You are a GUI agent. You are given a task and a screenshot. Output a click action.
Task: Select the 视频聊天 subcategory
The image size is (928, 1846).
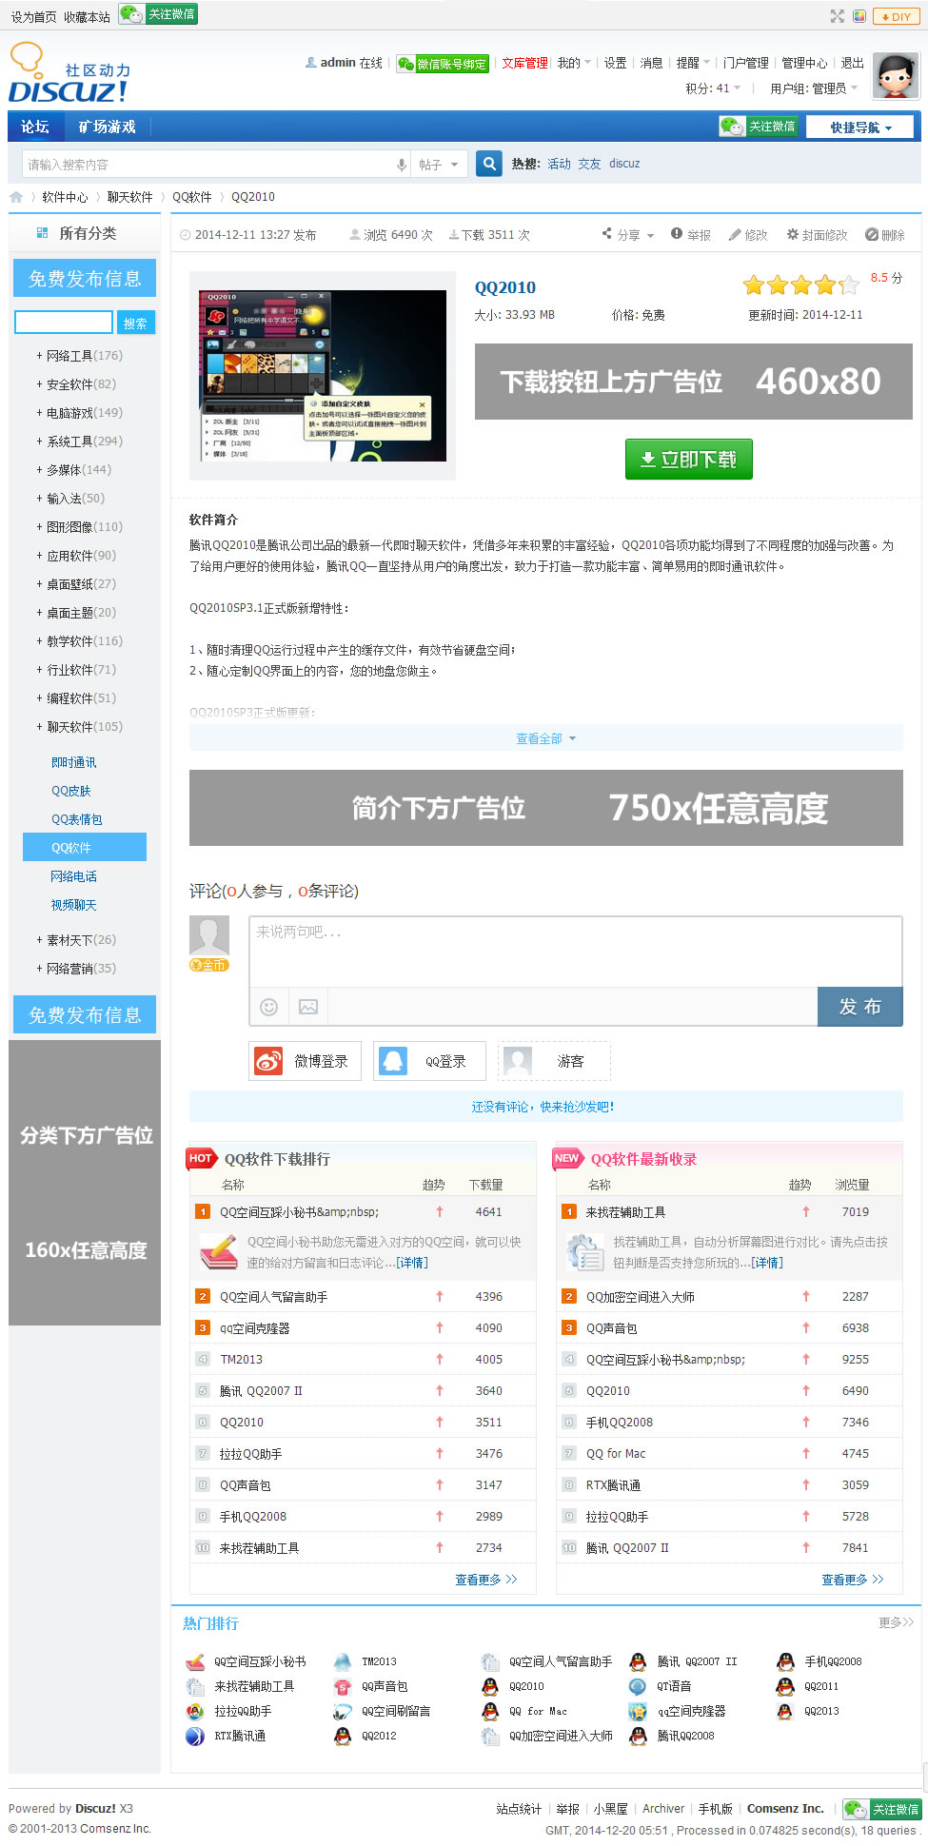(x=74, y=905)
